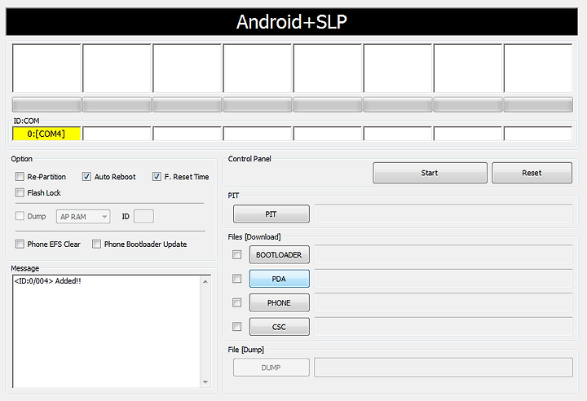The width and height of the screenshot is (587, 401).
Task: Click the CSC file path field
Action: pyautogui.click(x=444, y=327)
